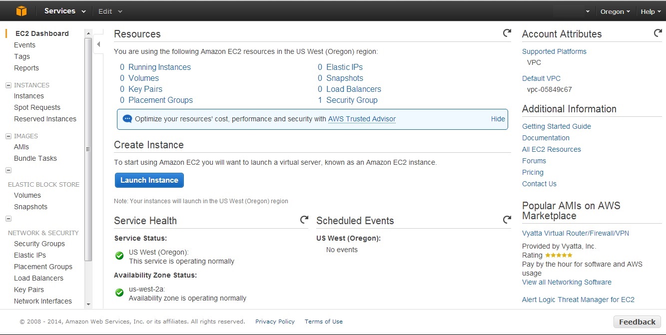Screen dimensions: 666x335
Task: Refresh the Scheduled Events section
Action: tap(507, 220)
